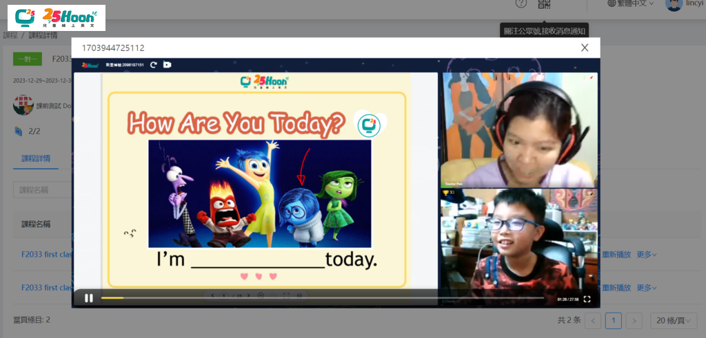Open the 20 條/頁 page size dropdown
This screenshot has height=338, width=706.
pos(674,321)
